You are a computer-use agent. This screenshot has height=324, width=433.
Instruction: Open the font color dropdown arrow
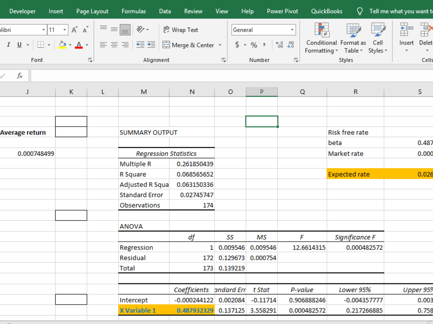(87, 45)
